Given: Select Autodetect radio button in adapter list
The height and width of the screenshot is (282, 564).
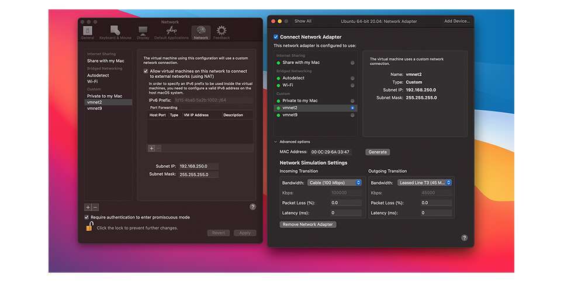Looking at the screenshot, I should click(x=352, y=78).
